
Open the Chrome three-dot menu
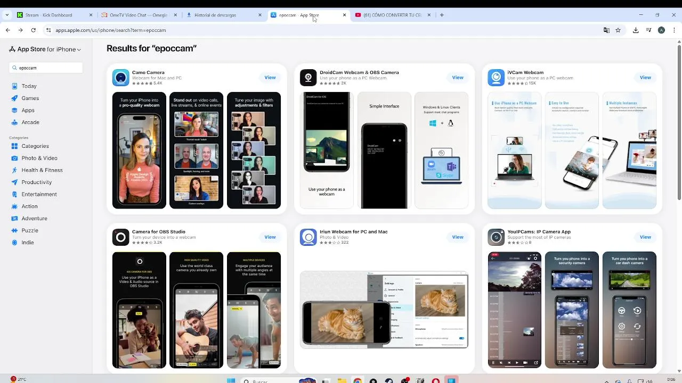(674, 30)
